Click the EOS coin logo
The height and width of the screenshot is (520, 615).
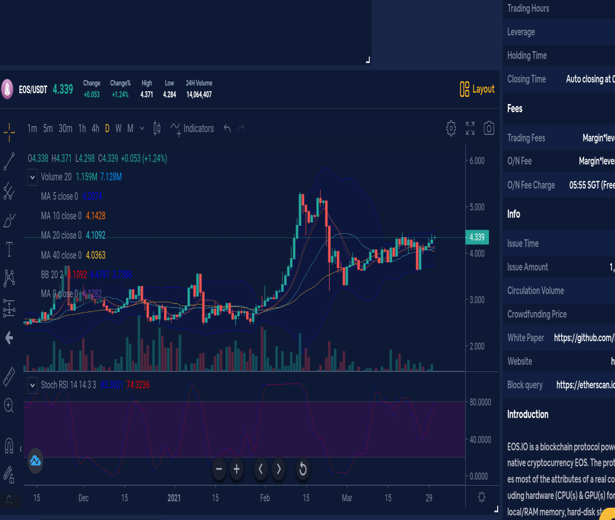tap(7, 89)
